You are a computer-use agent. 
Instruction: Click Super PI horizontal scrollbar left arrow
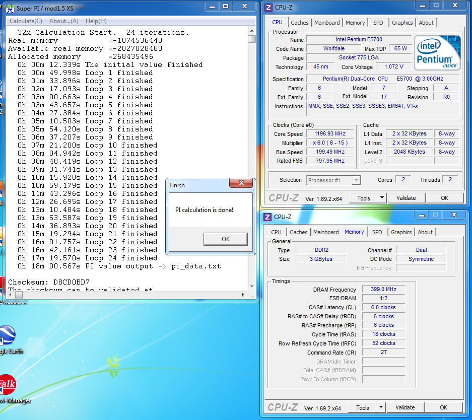pos(10,295)
